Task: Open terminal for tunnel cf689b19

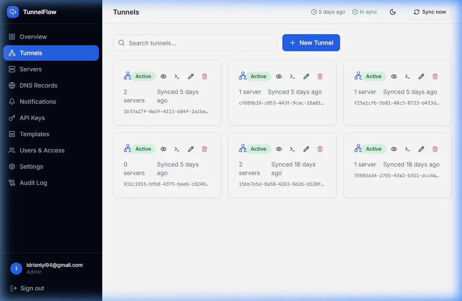Action: point(292,76)
